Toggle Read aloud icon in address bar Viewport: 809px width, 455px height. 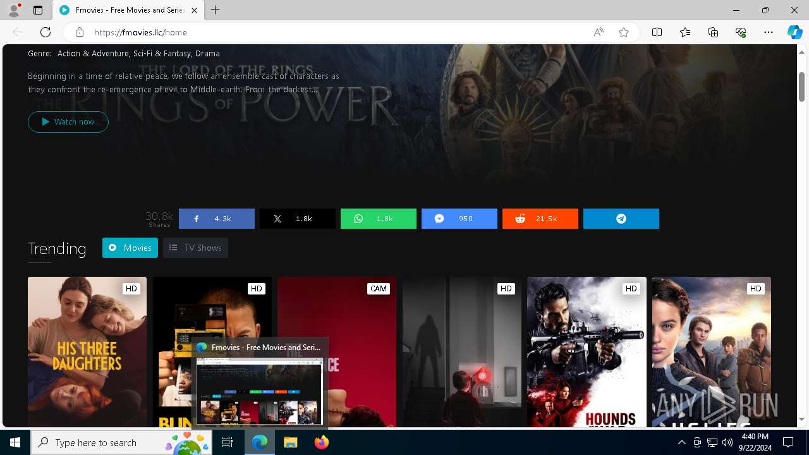pyautogui.click(x=598, y=32)
